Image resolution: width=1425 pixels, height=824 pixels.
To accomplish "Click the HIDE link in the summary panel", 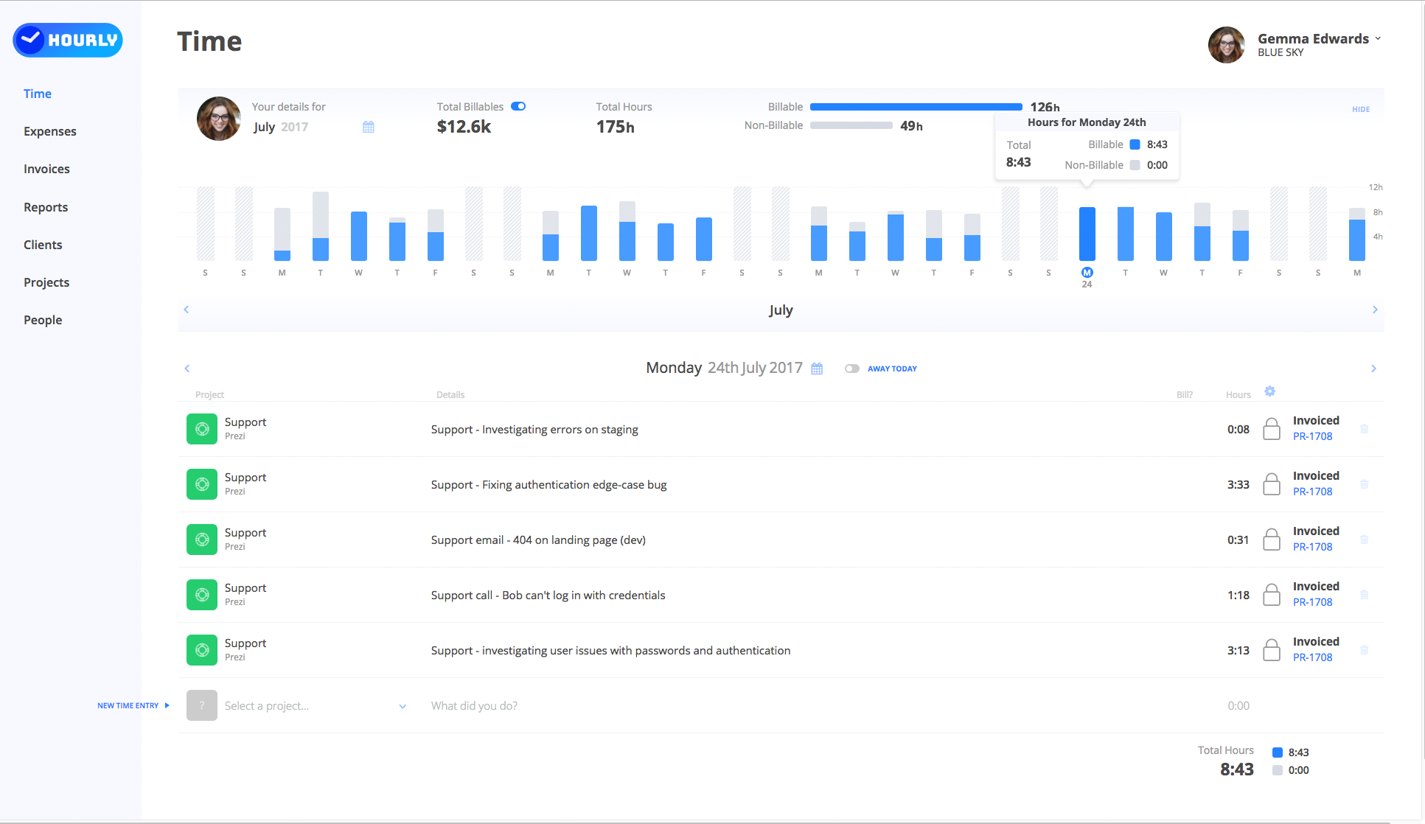I will click(1361, 109).
